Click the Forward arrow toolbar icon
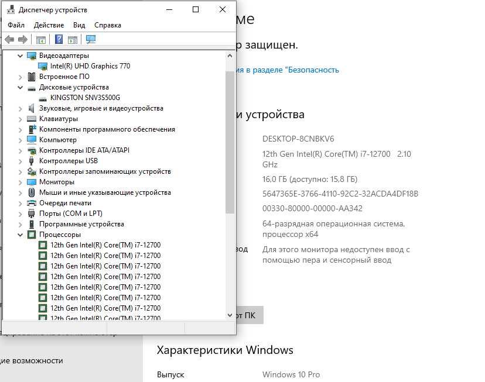The image size is (485, 382). click(23, 39)
